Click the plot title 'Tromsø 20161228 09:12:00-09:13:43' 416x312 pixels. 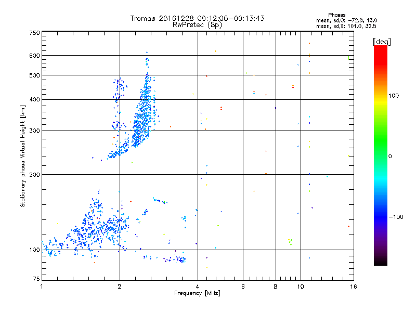tap(197, 18)
